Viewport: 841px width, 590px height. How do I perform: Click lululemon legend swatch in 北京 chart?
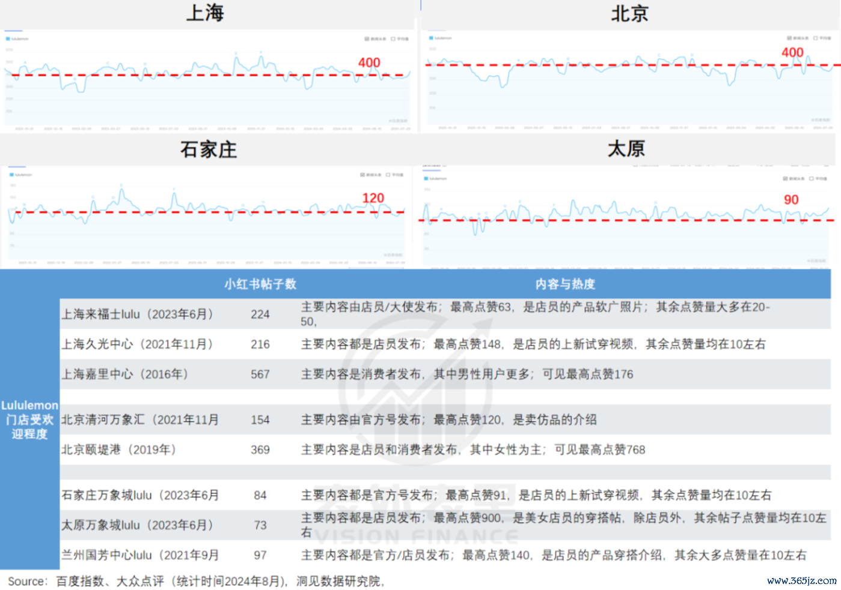431,38
